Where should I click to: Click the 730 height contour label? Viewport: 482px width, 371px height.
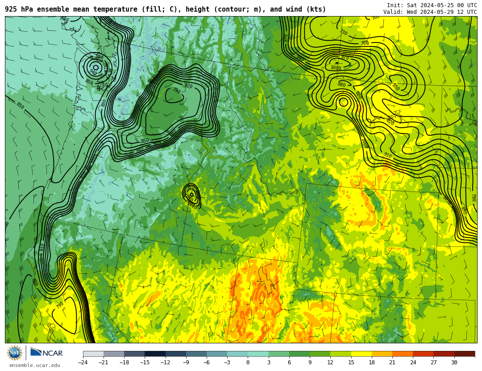[344, 32]
